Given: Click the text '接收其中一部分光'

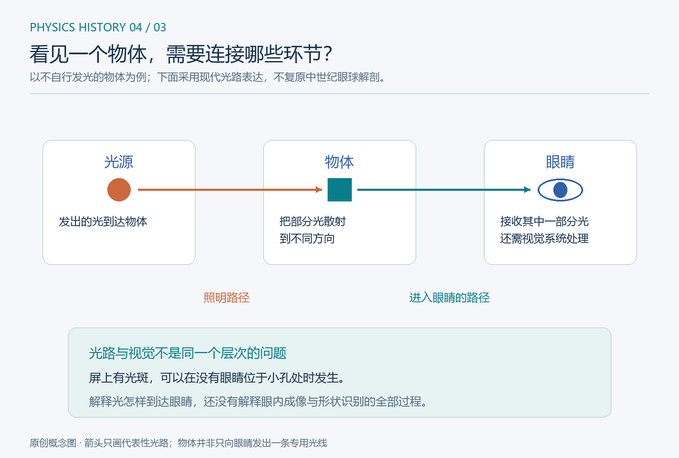Looking at the screenshot, I should coord(544,221).
